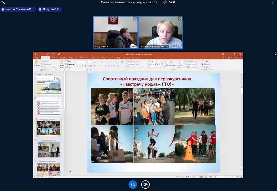Image resolution: width=277 pixels, height=191 pixels.
Task: Select Хижняк Светлана participant chip
Action: [x=18, y=9]
